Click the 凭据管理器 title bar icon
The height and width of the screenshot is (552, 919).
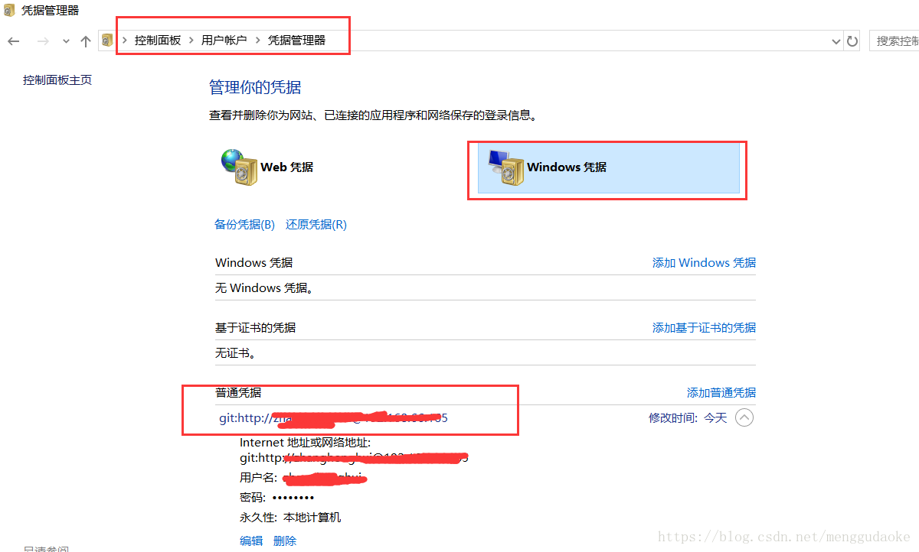pyautogui.click(x=8, y=11)
